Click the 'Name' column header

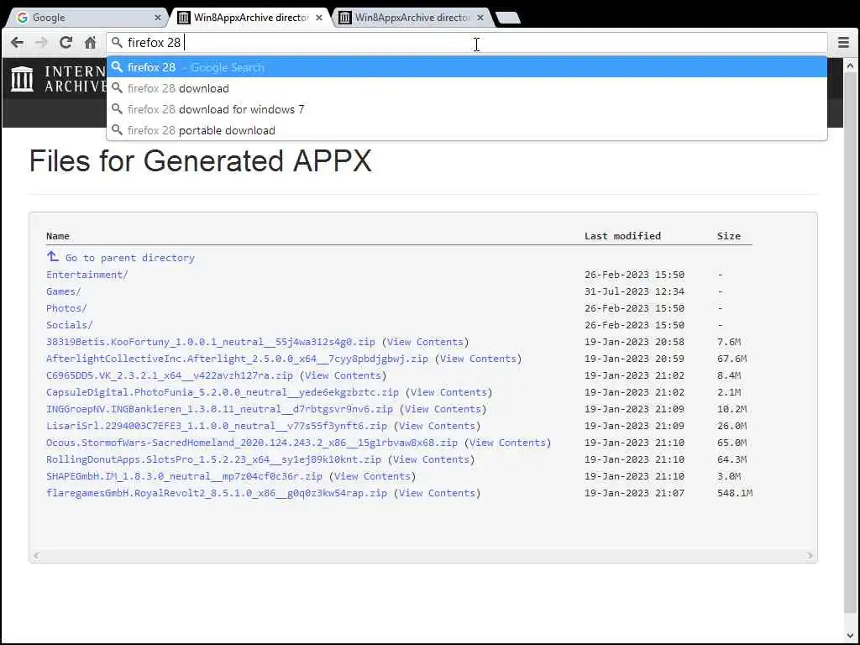coord(58,236)
